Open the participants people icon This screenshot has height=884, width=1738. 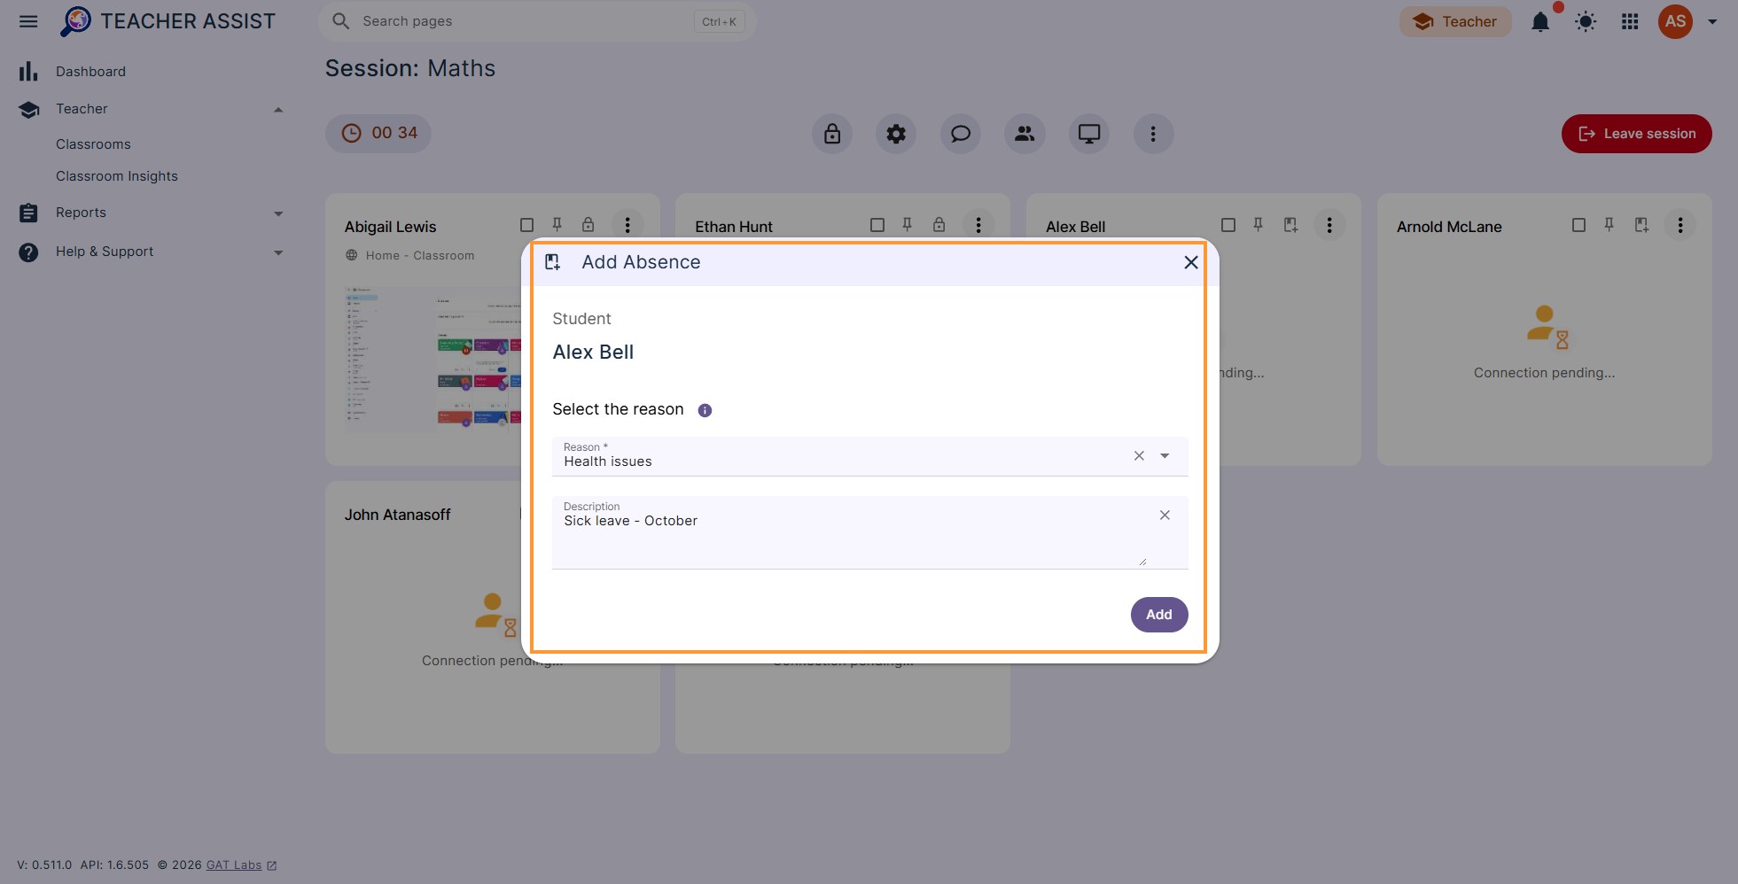coord(1025,134)
